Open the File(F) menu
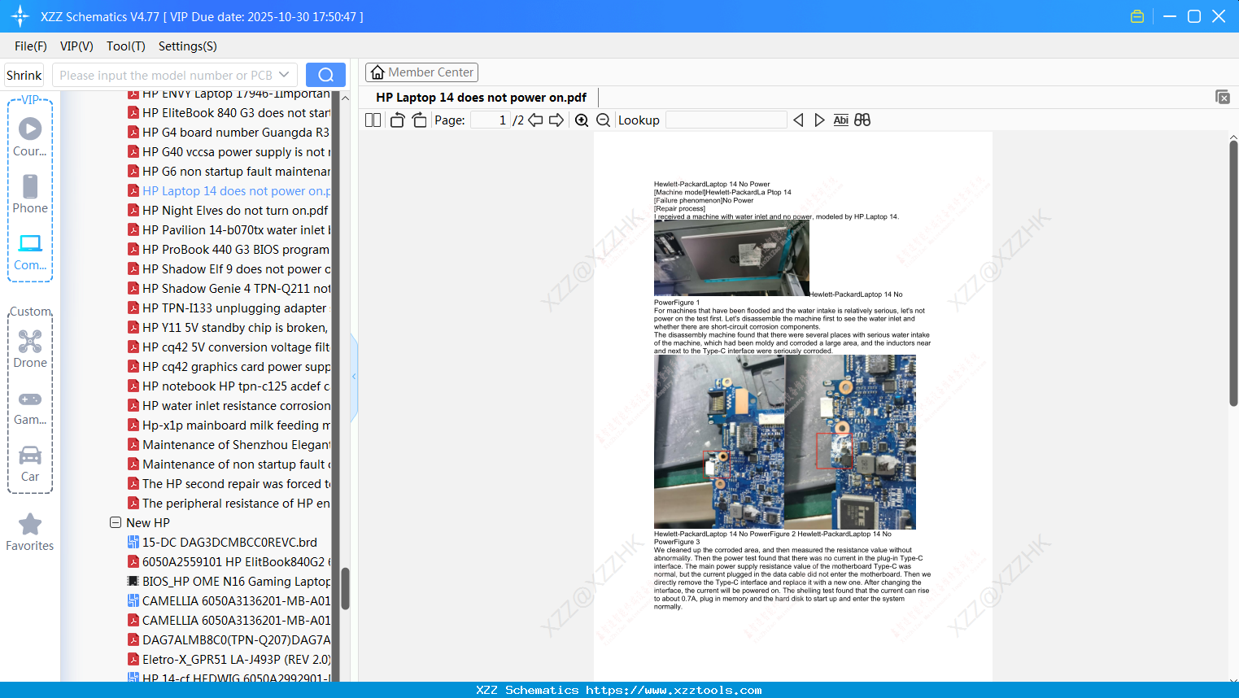Image resolution: width=1239 pixels, height=698 pixels. point(31,46)
